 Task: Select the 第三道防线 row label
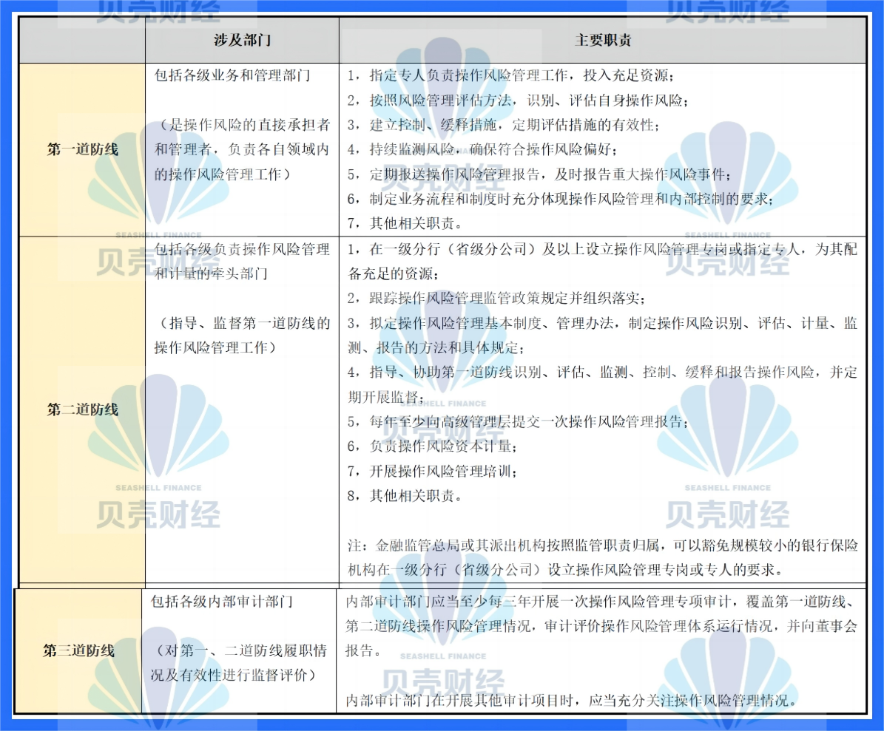click(79, 650)
